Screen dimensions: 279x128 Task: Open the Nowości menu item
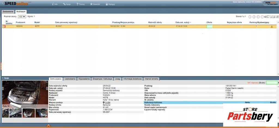(95, 4)
